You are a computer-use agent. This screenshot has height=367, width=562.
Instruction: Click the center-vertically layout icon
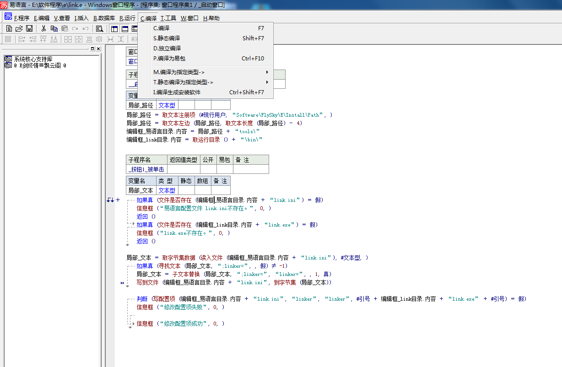tap(79, 39)
